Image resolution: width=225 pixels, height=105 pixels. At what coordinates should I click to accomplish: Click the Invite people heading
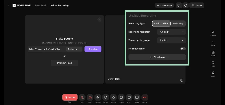coord(65,39)
